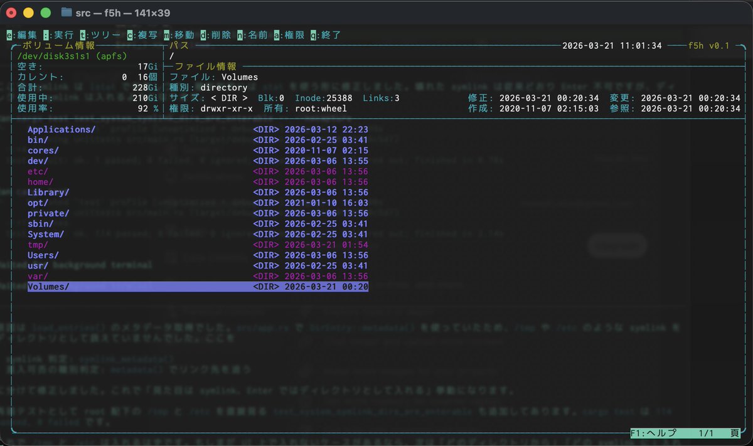The image size is (753, 446).
Task: Click the green zoom window button
Action: point(45,13)
